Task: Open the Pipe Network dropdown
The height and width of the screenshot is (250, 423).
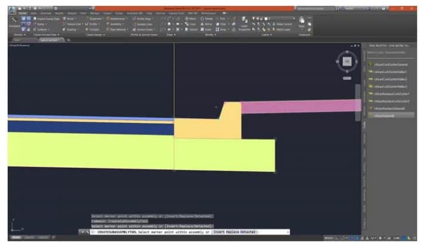Action: click(x=118, y=30)
